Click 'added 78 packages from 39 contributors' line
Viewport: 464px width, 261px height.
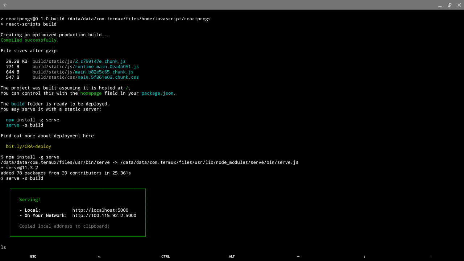pyautogui.click(x=66, y=173)
